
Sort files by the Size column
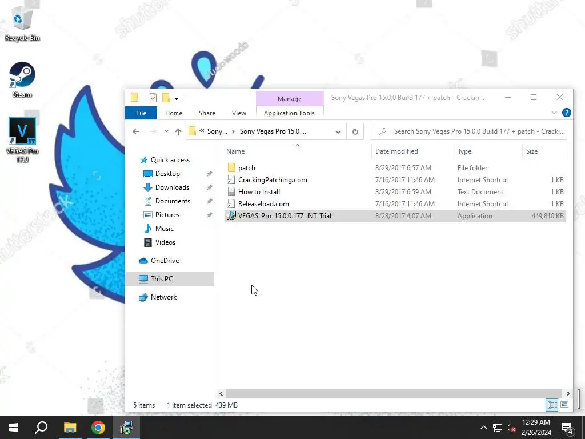532,151
